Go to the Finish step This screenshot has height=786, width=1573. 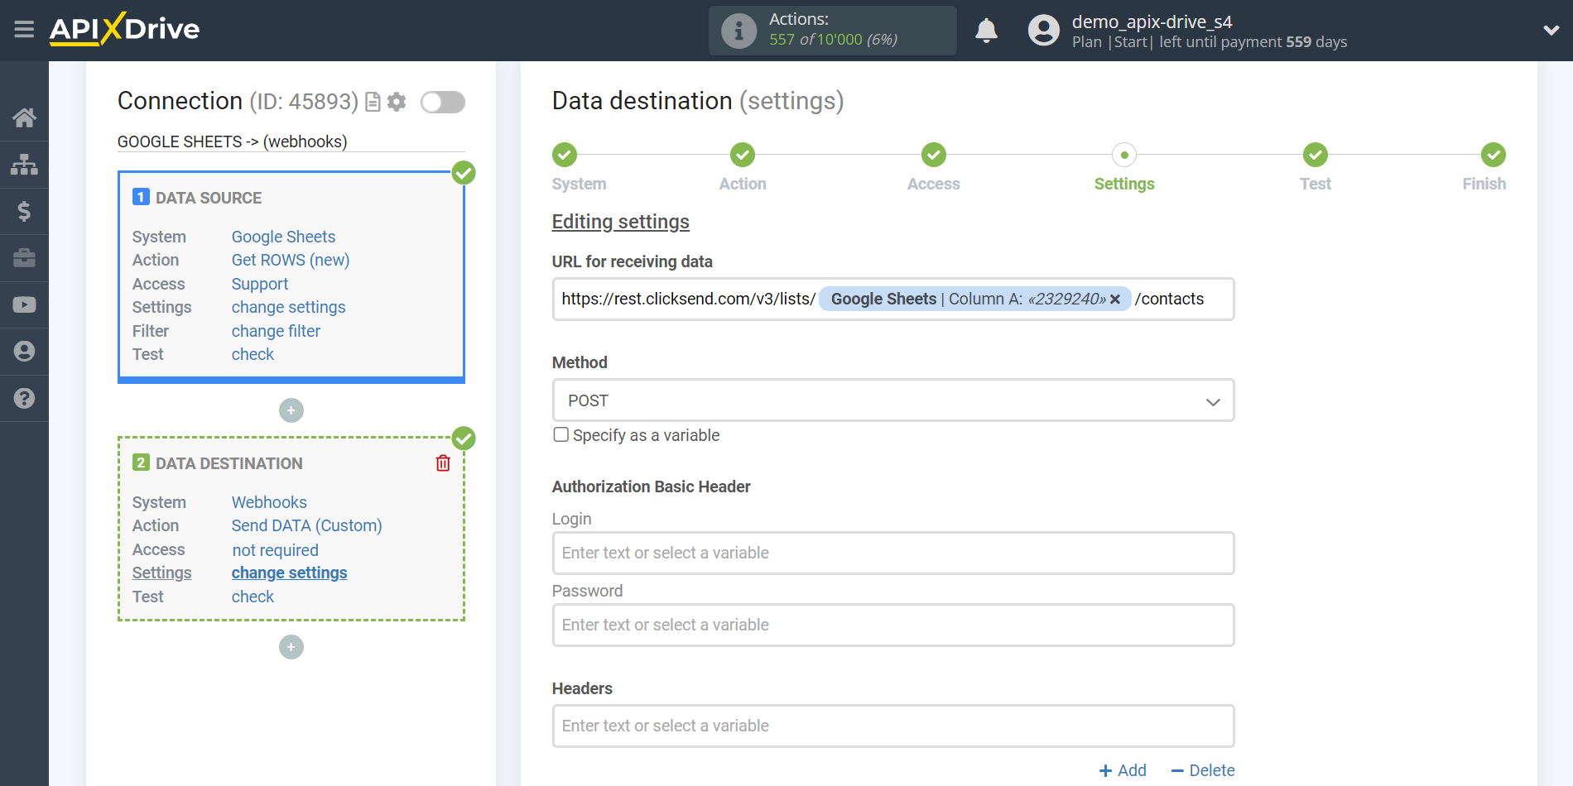pos(1484,168)
